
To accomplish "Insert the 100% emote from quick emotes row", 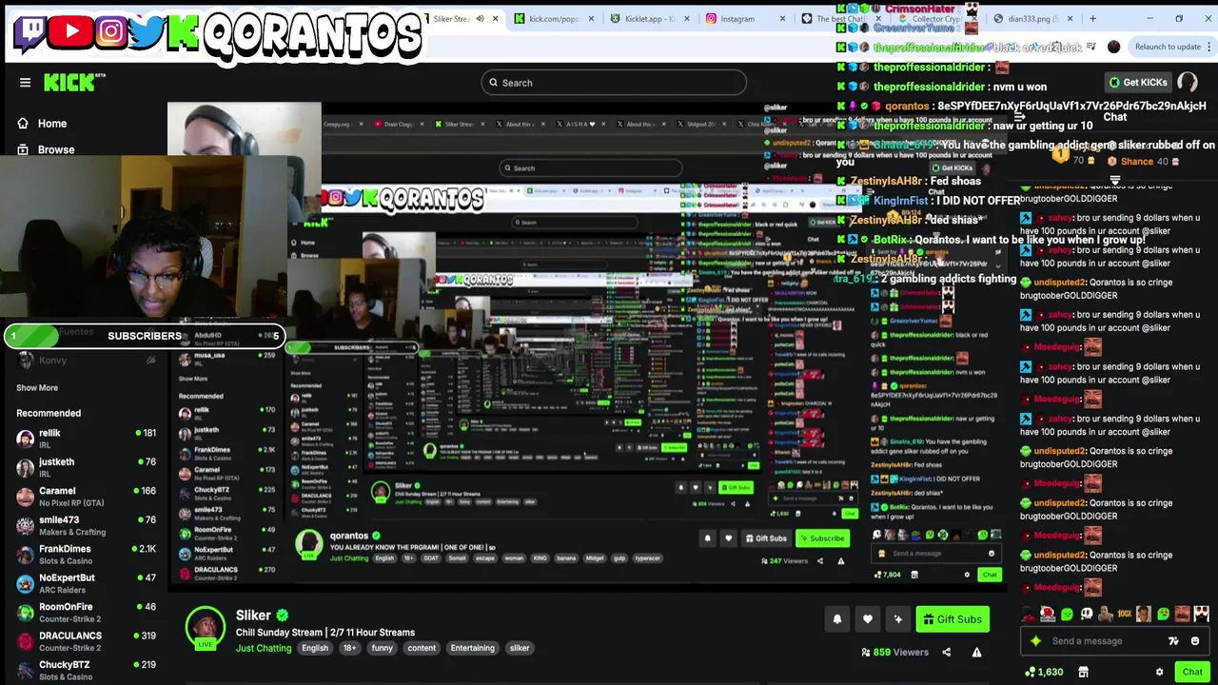I will (x=1124, y=615).
